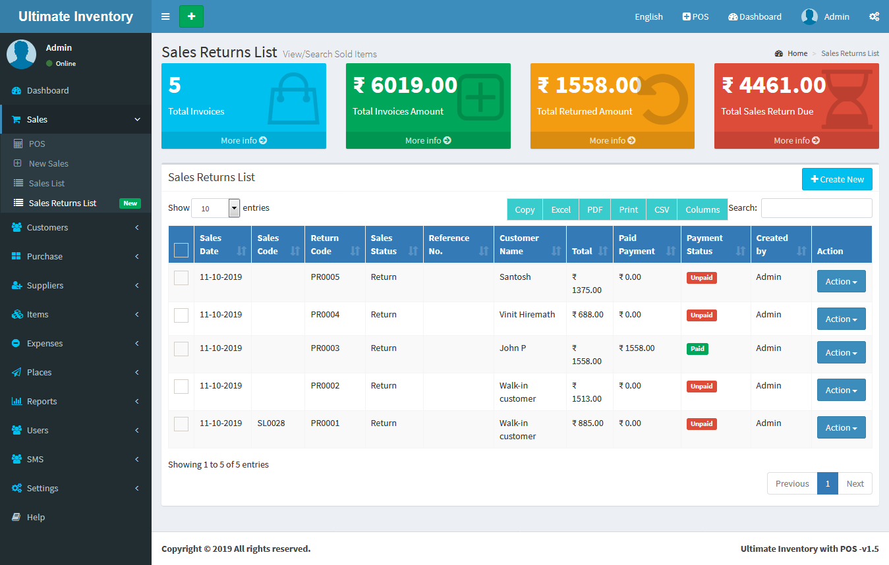Click into the Search input field
The image size is (889, 565).
[x=816, y=208]
